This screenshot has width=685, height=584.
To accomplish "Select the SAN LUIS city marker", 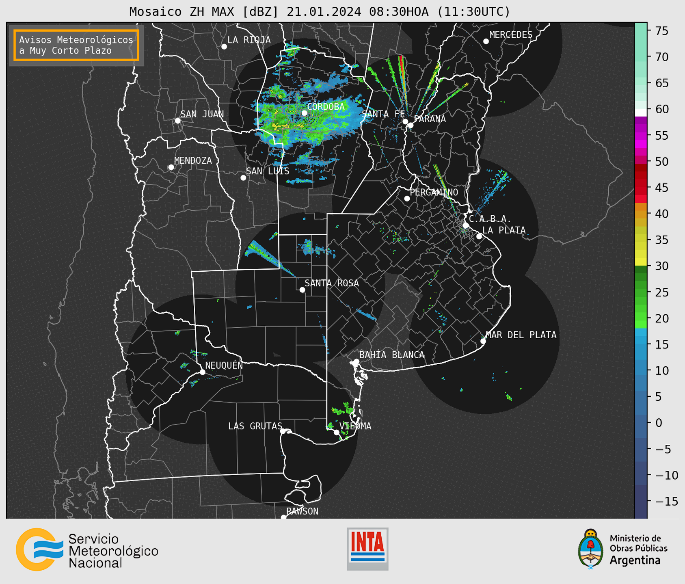I will tap(243, 178).
